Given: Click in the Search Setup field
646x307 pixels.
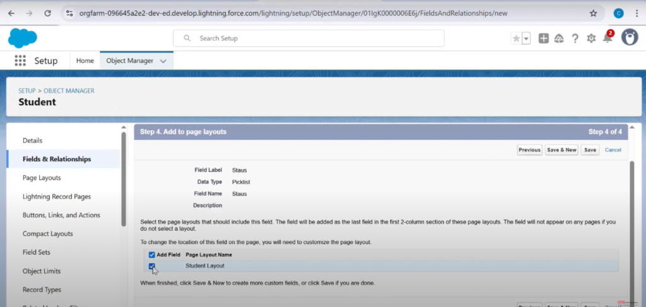Looking at the screenshot, I should pyautogui.click(x=309, y=38).
